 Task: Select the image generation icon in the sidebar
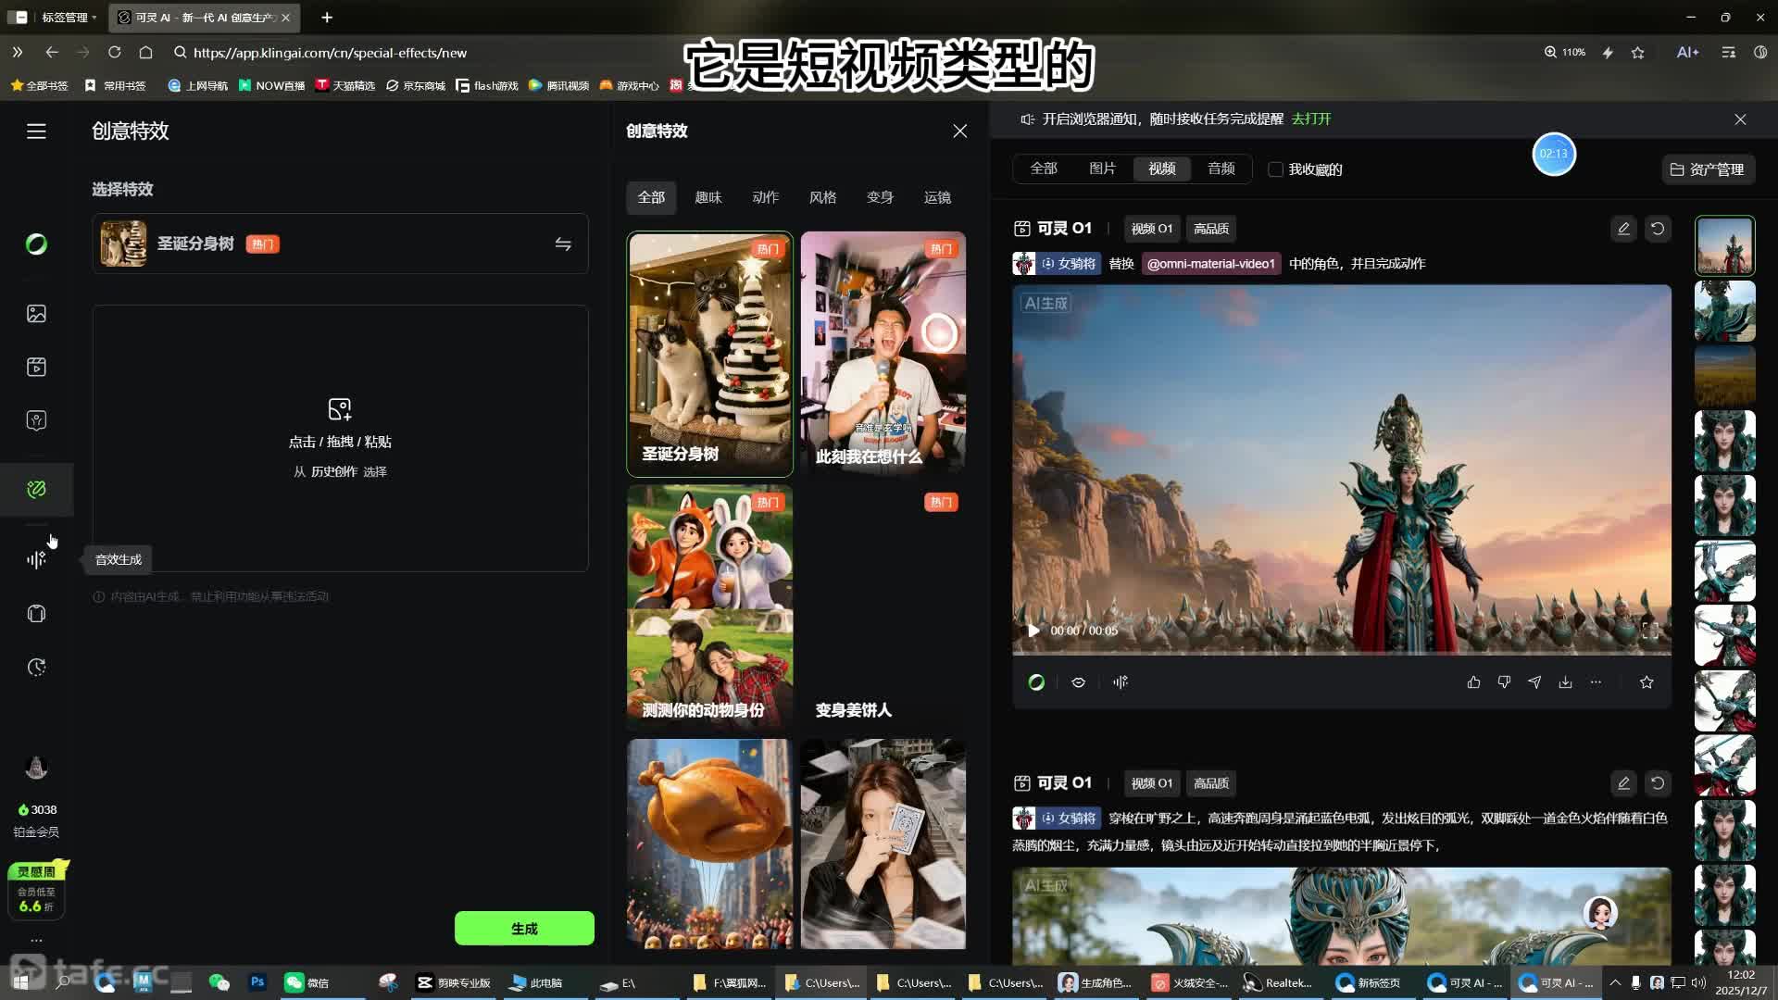click(x=36, y=314)
